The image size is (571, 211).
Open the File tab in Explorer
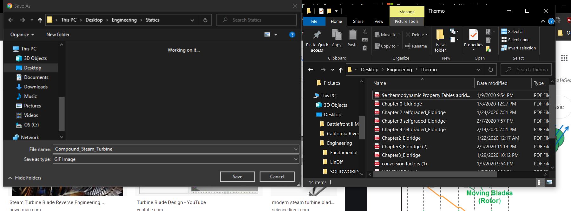tap(314, 21)
